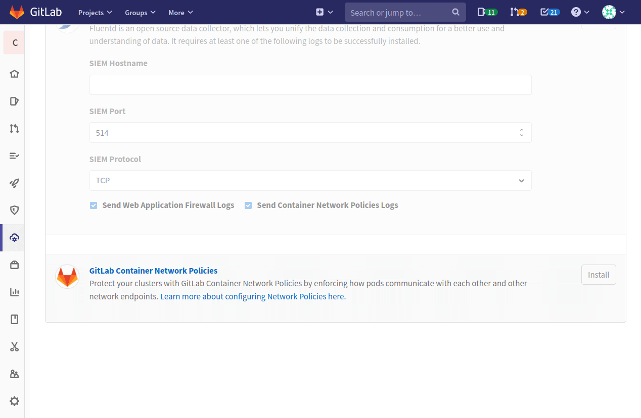Open the SIEM Protocol dropdown
The image size is (641, 418).
click(310, 180)
